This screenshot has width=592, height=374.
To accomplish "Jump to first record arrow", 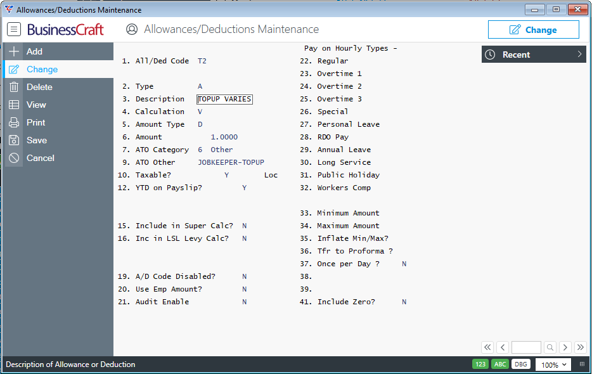I will pos(487,347).
